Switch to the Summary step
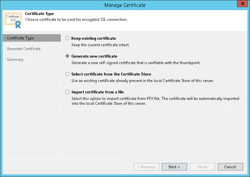 click(15, 60)
